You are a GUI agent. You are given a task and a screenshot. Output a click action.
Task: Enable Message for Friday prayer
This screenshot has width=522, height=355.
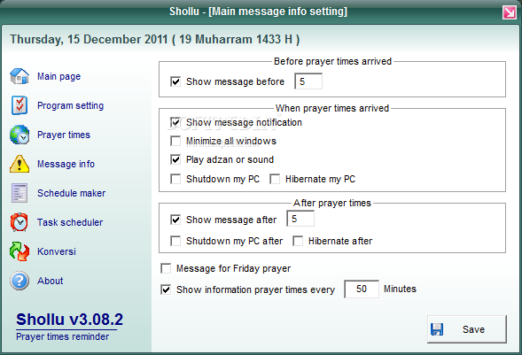click(x=166, y=268)
